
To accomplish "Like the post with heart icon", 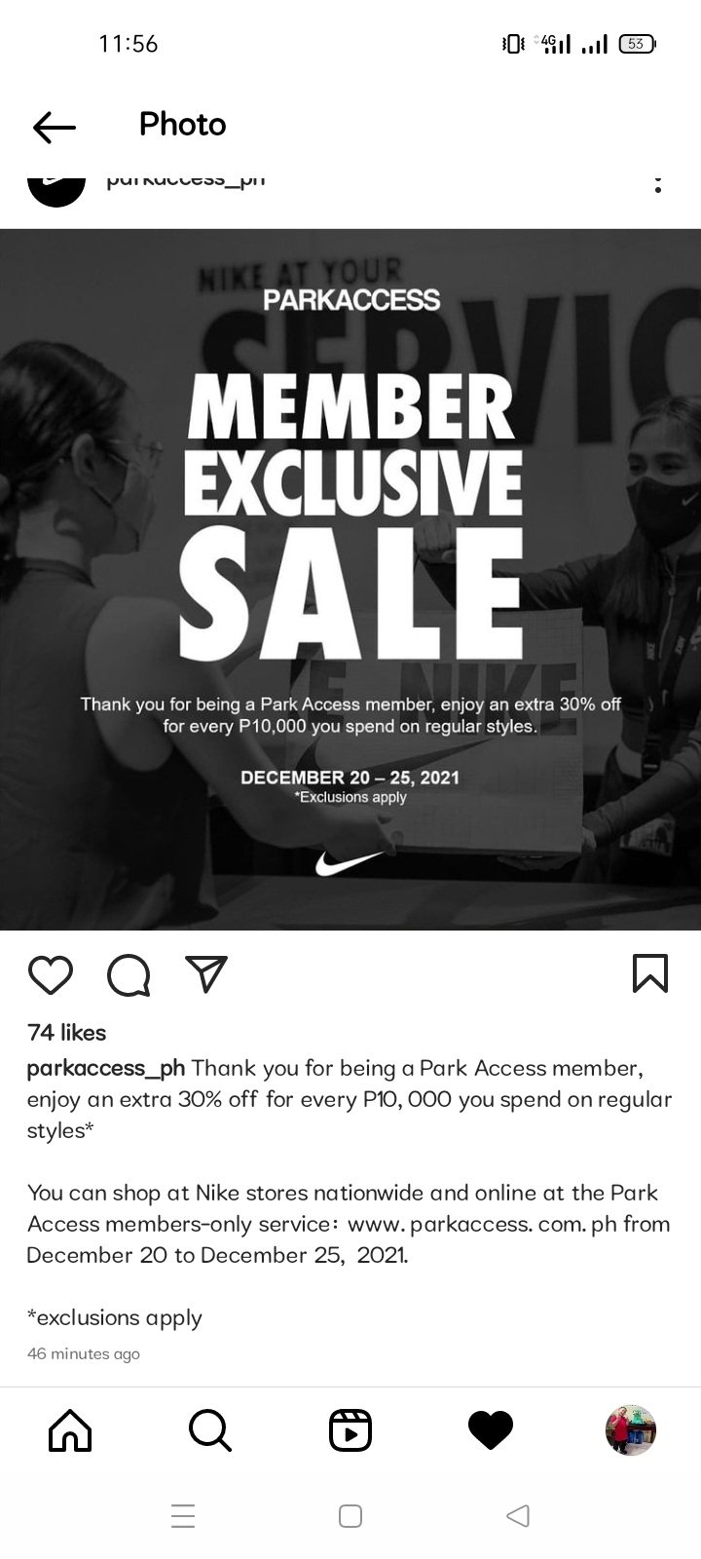I will [51, 974].
